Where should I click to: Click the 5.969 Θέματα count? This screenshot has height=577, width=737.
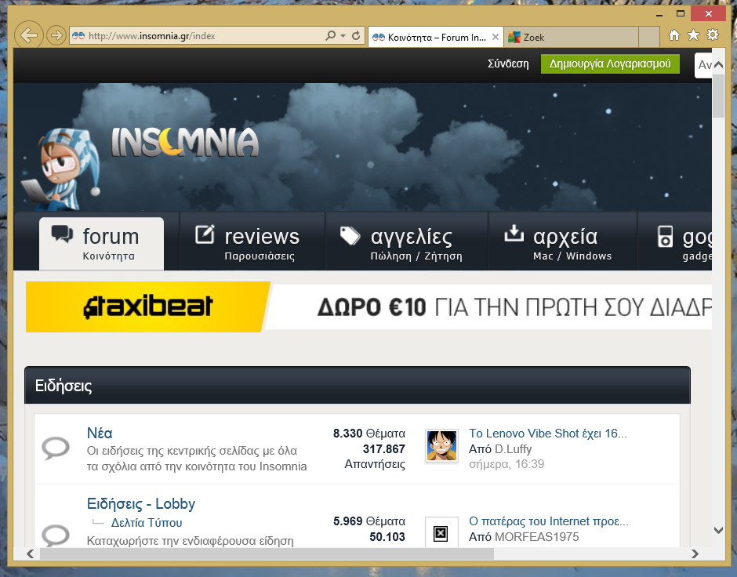(x=369, y=521)
